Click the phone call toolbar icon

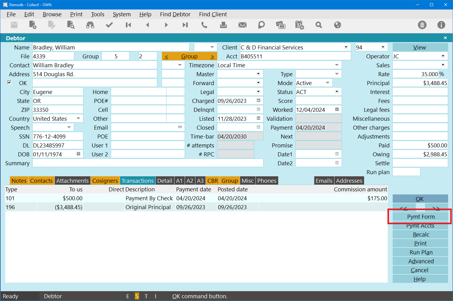point(204,25)
